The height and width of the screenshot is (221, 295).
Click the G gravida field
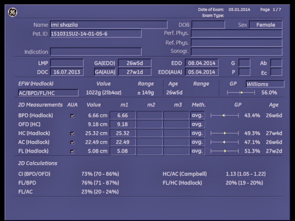coord(244,63)
